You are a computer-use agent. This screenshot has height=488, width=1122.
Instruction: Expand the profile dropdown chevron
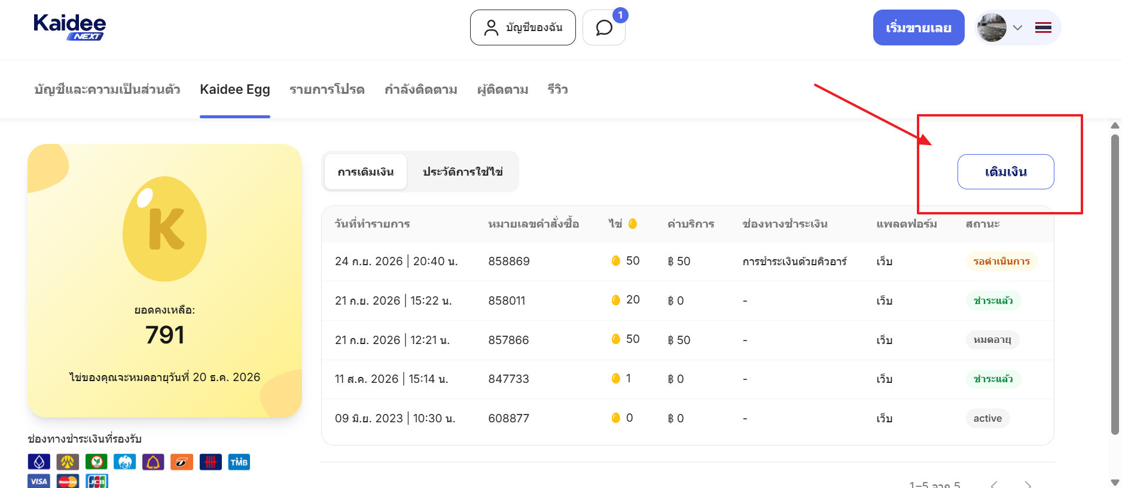[1017, 27]
